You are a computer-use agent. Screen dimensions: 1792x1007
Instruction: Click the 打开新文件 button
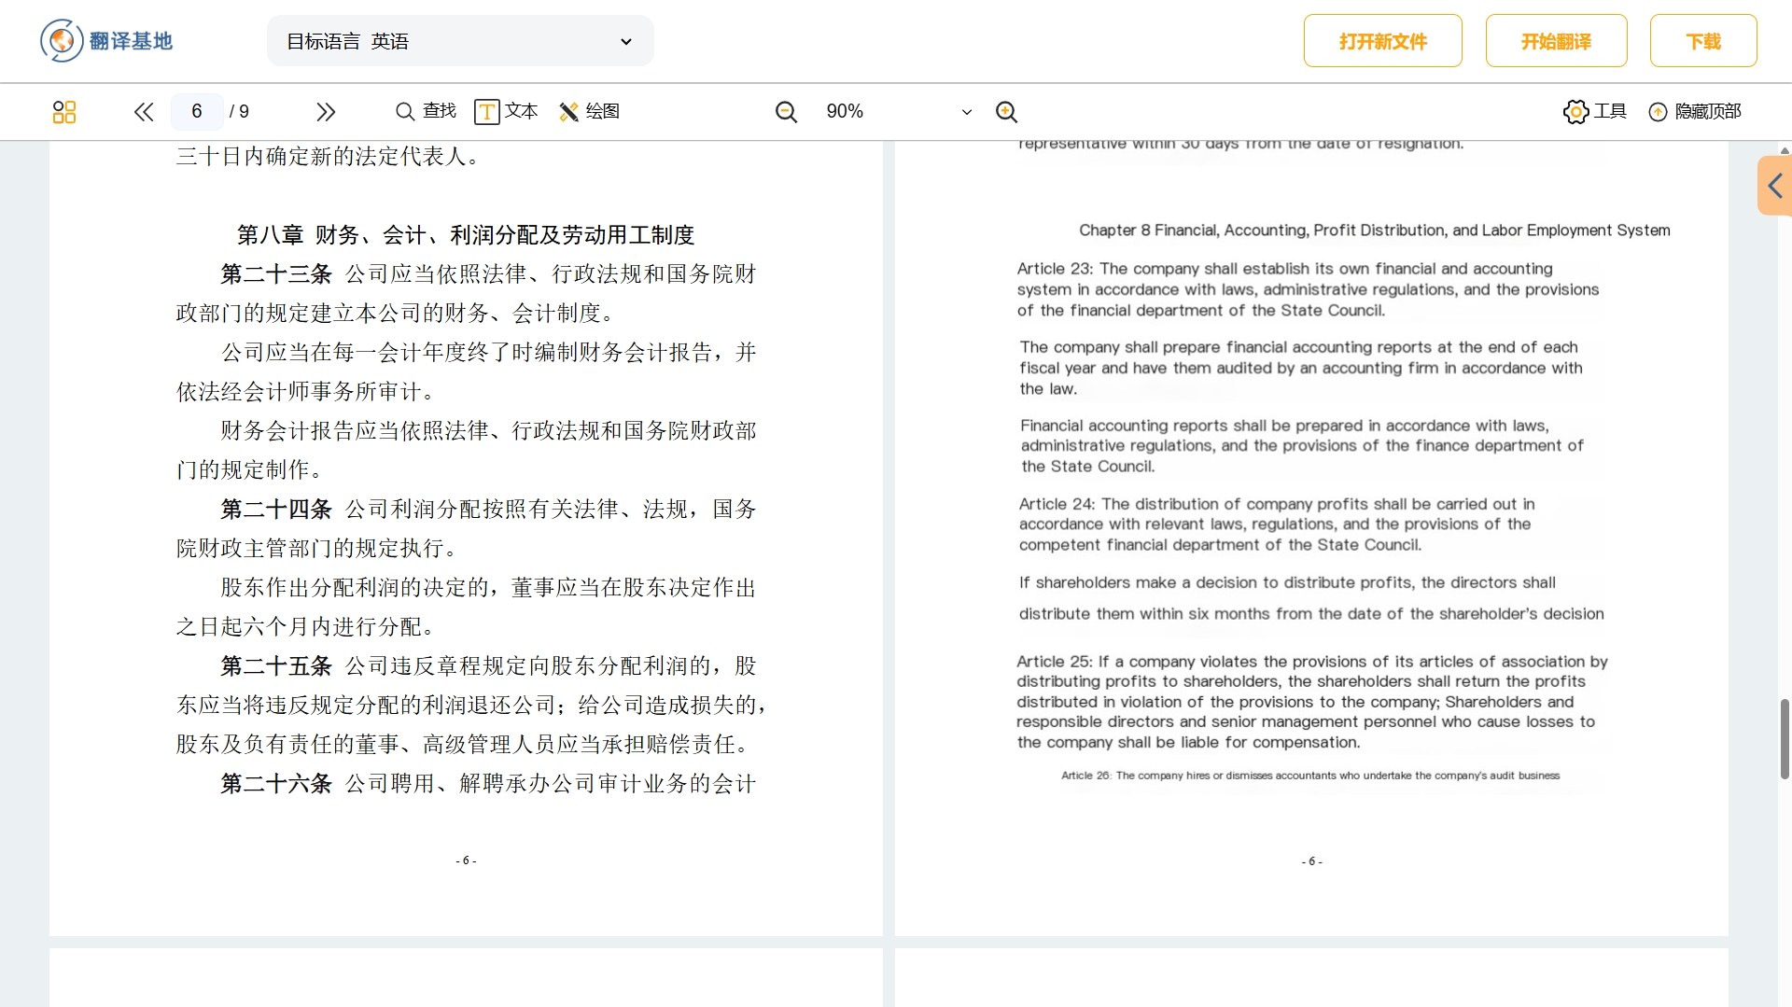pos(1382,41)
